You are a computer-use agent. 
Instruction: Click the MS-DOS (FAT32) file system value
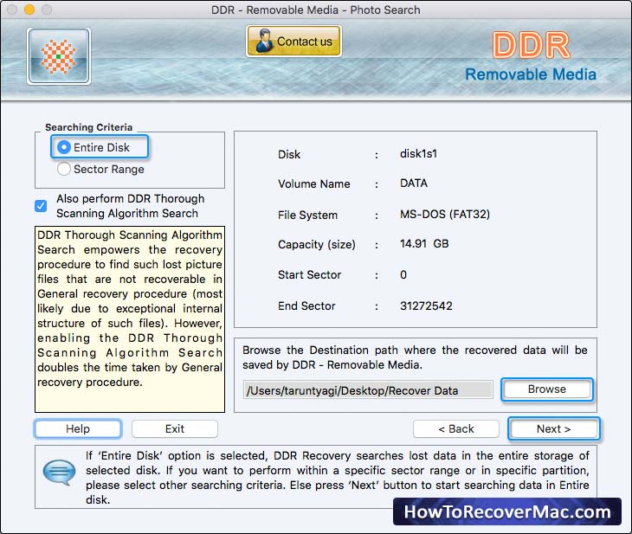pos(445,214)
